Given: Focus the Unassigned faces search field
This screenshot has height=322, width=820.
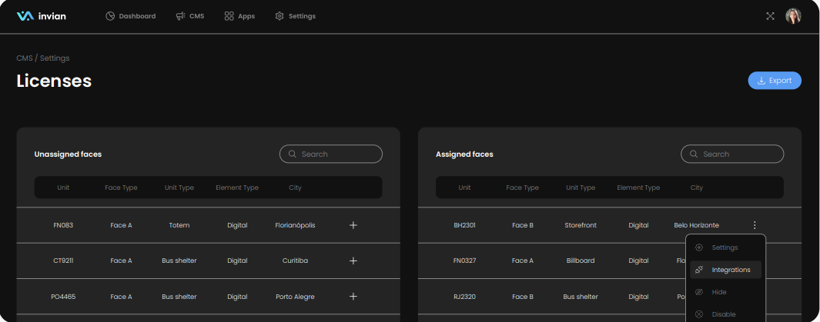Looking at the screenshot, I should tap(331, 154).
